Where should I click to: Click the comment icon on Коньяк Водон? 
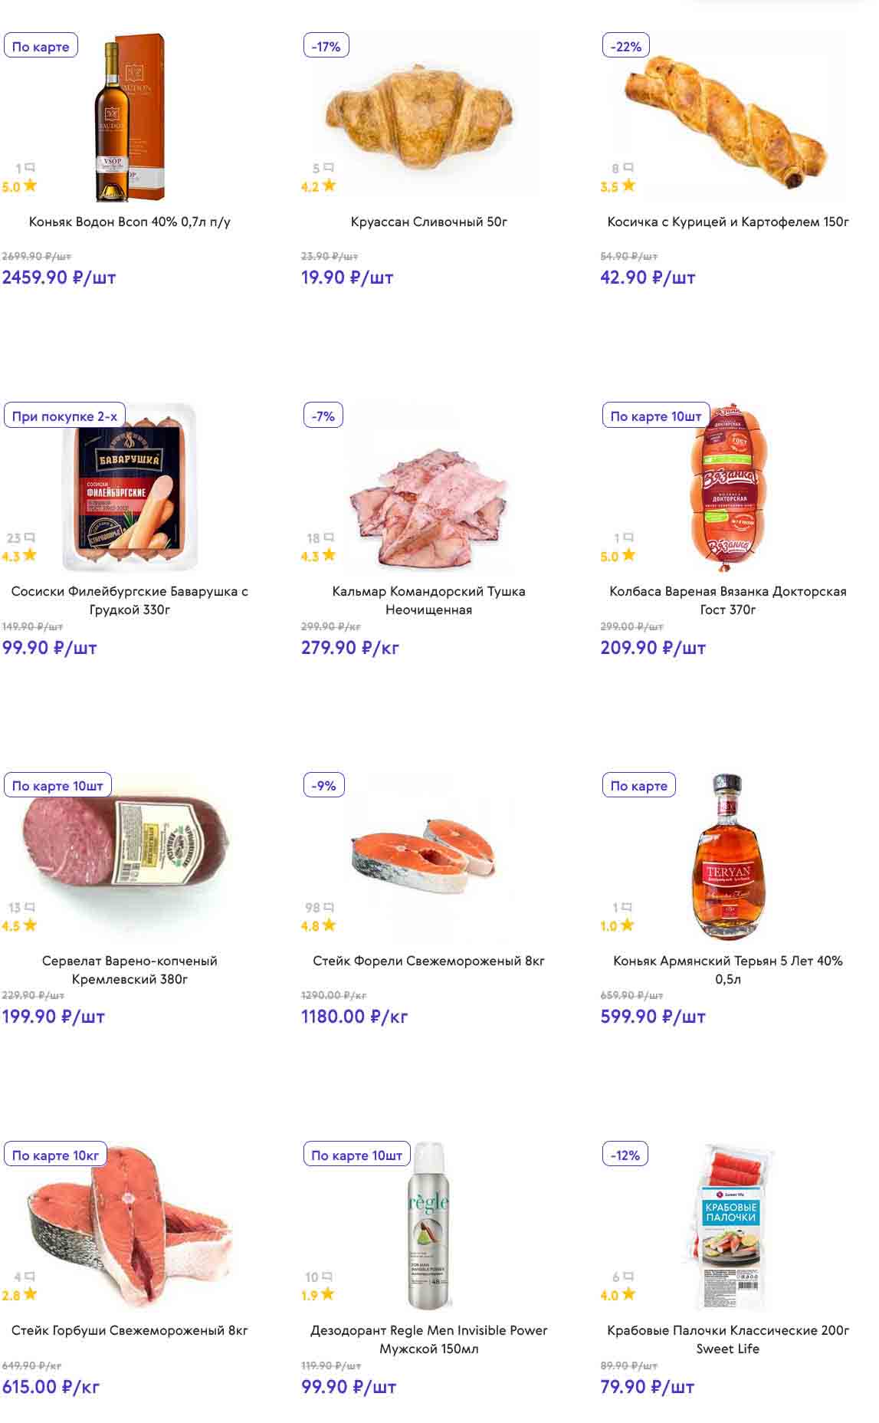click(x=30, y=167)
